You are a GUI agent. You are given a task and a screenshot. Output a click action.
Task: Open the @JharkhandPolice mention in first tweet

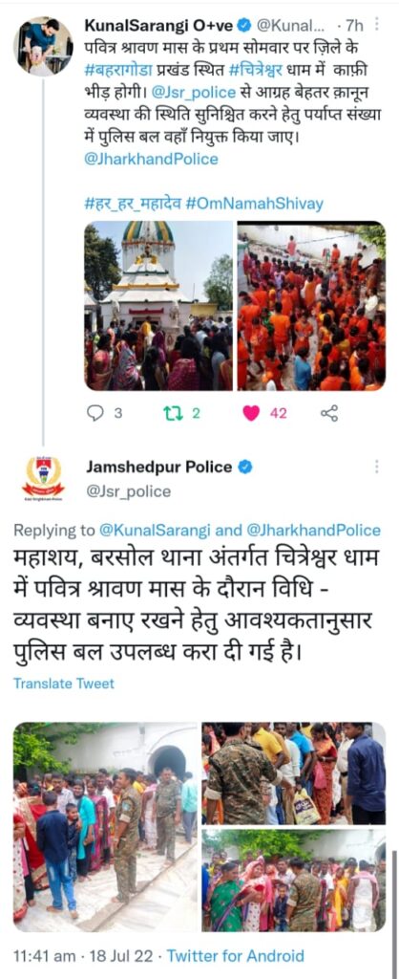pos(151,159)
